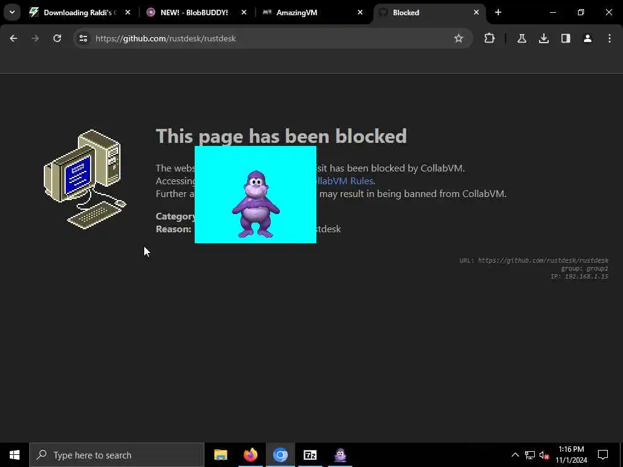
Task: Open the Downloads tray icon
Action: [544, 38]
